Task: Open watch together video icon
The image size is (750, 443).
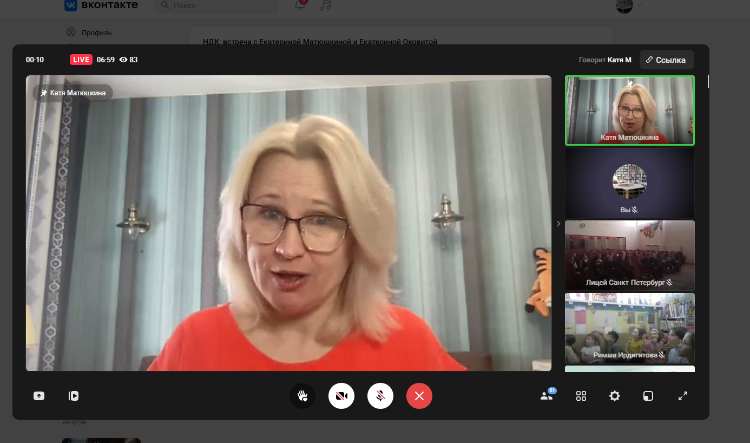Action: pos(74,396)
